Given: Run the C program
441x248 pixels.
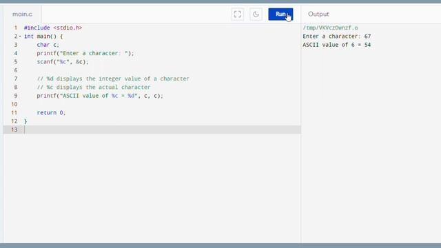Looking at the screenshot, I should point(280,14).
